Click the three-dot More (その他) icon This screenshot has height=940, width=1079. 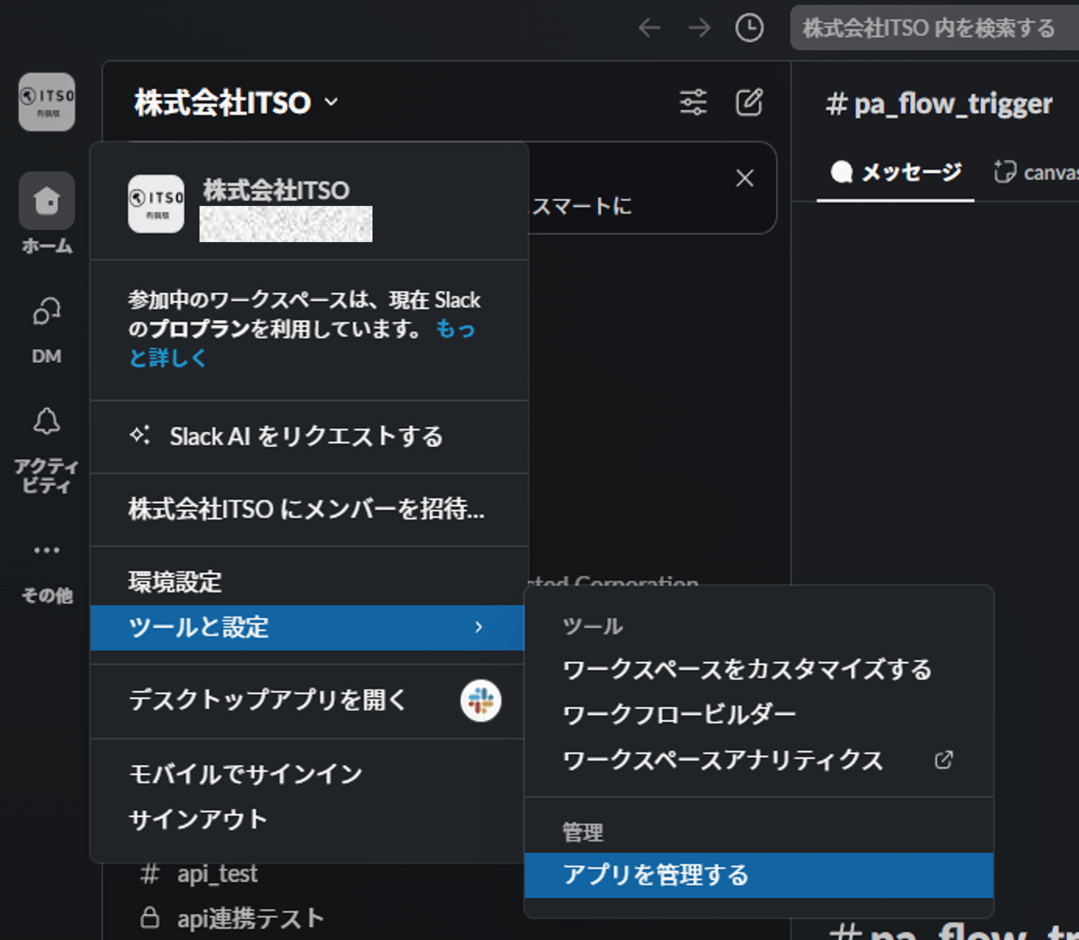click(x=47, y=550)
